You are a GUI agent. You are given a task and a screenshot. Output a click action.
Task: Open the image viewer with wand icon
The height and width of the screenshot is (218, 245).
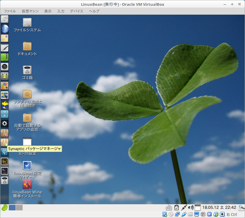(x=5, y=95)
